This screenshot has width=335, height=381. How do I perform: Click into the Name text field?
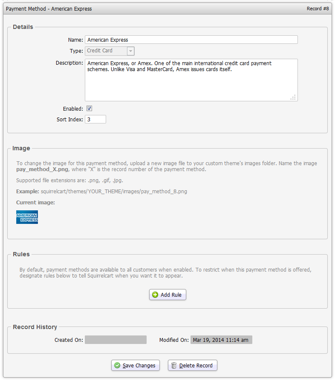(191, 40)
